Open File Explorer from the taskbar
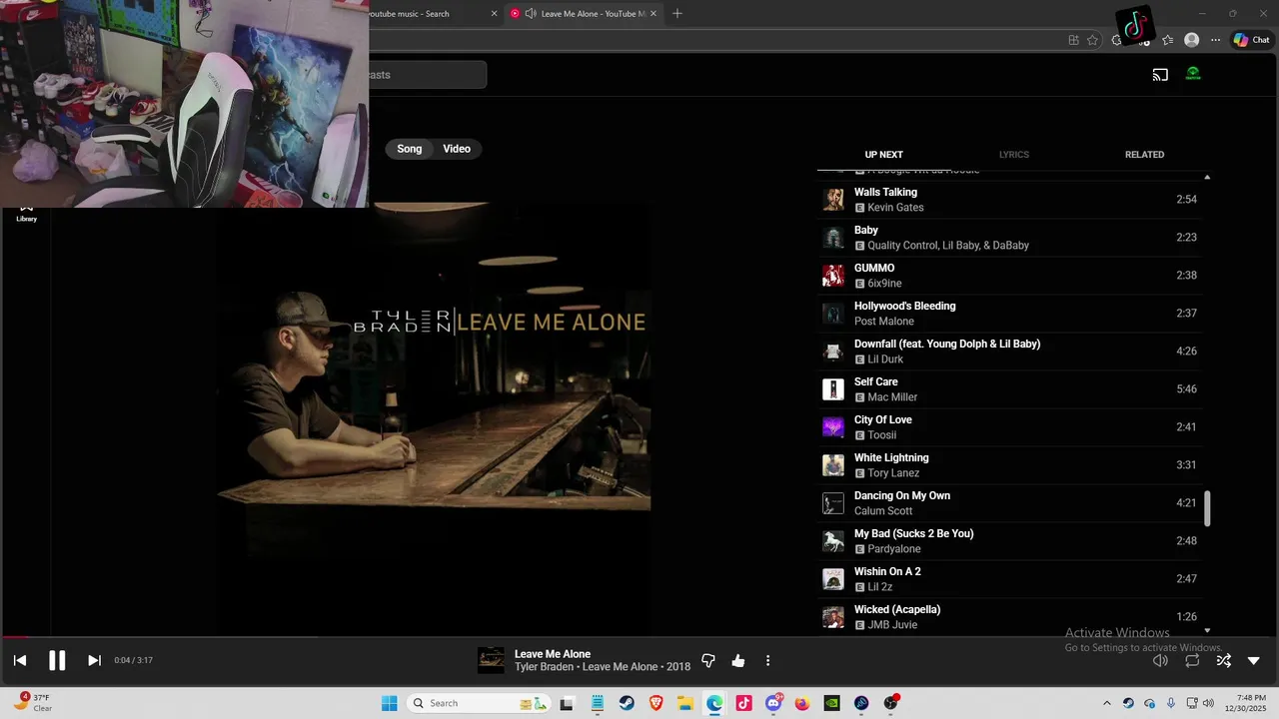The image size is (1279, 719). click(x=685, y=703)
